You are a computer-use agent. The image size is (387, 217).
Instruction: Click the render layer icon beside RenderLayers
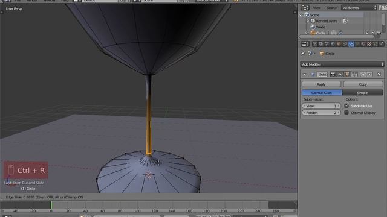(345, 20)
